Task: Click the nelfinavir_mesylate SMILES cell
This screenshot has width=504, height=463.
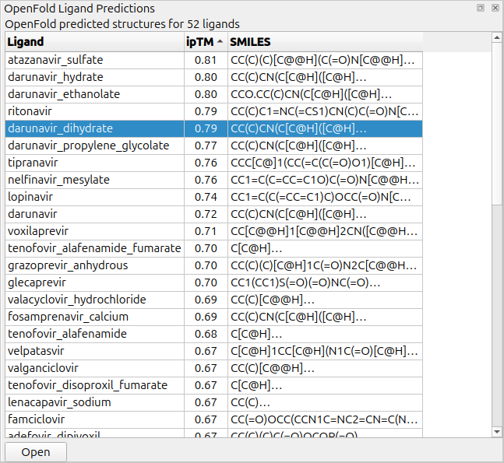Action: tap(325, 180)
